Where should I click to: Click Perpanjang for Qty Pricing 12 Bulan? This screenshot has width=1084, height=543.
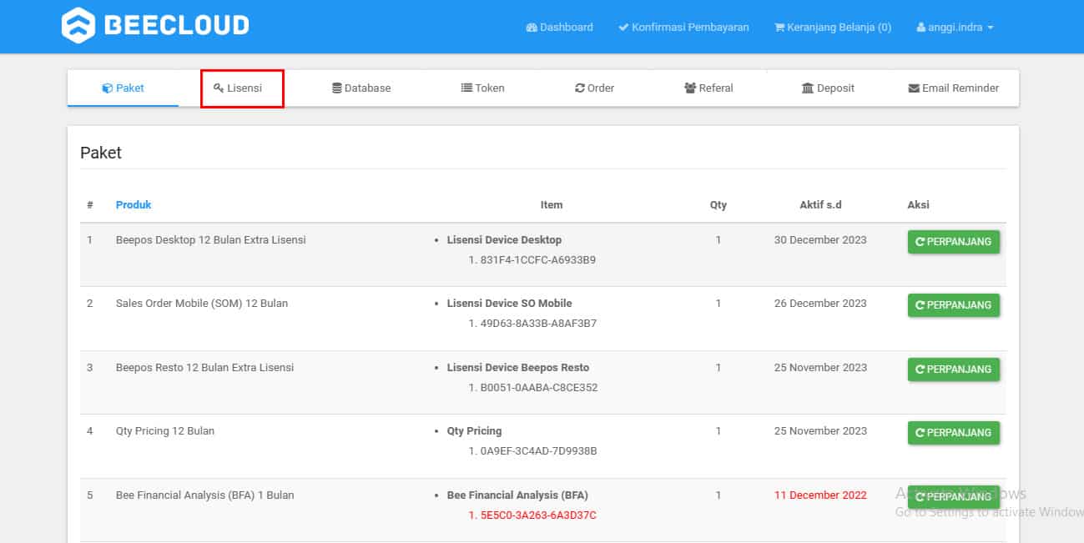(953, 433)
